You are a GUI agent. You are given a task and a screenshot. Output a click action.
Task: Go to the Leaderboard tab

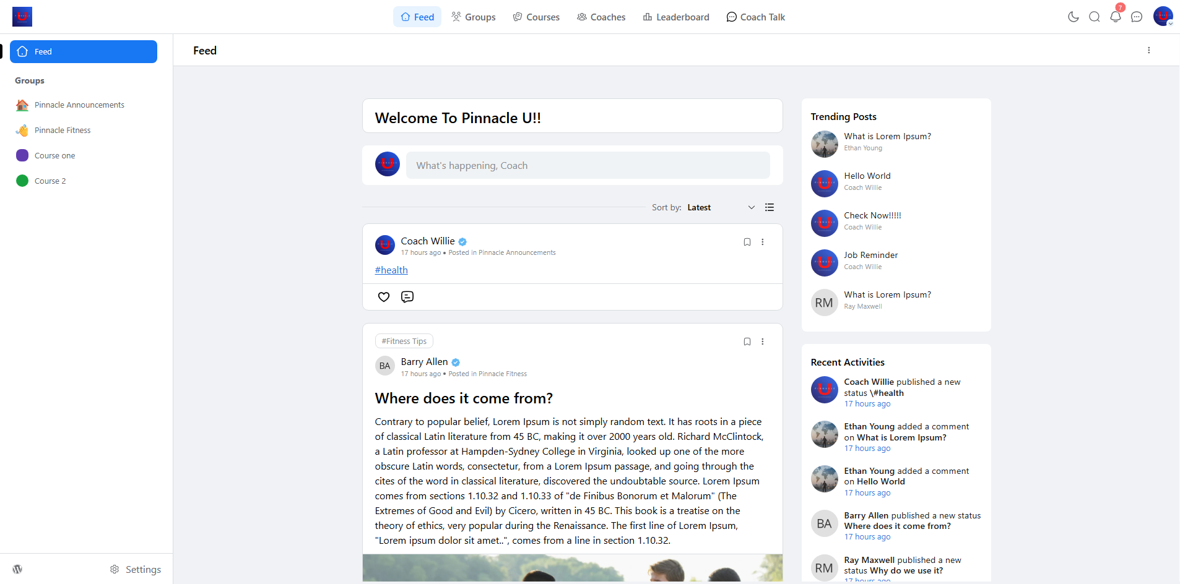coord(676,17)
